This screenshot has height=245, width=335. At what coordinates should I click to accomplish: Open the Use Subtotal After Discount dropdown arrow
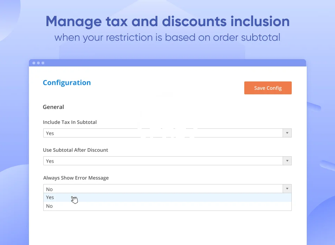coord(287,161)
